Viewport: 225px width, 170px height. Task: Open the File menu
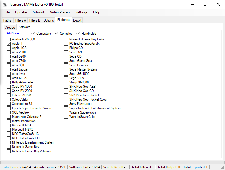coord(7,12)
